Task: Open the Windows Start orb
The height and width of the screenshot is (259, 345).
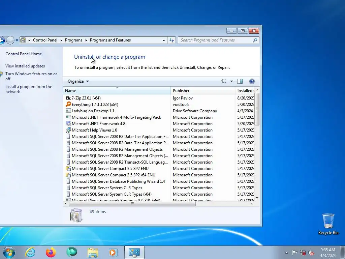Action: (9, 252)
